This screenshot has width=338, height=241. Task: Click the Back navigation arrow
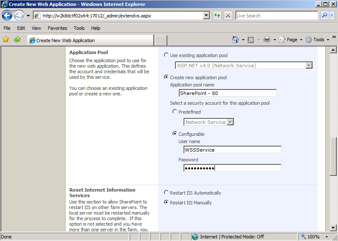[x=7, y=15]
